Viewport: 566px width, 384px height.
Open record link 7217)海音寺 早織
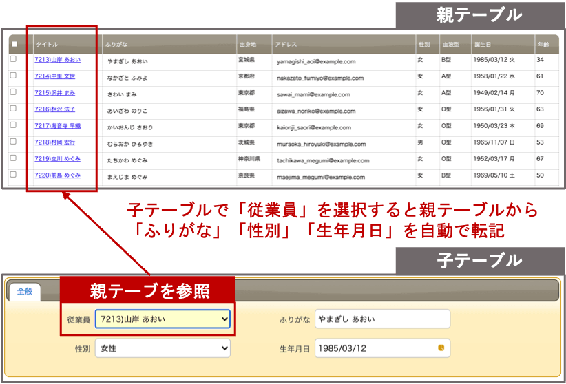click(57, 126)
